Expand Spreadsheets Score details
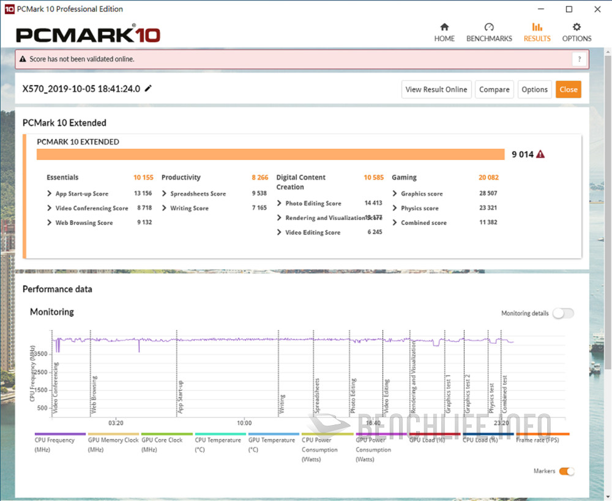This screenshot has height=501, width=612. click(164, 194)
